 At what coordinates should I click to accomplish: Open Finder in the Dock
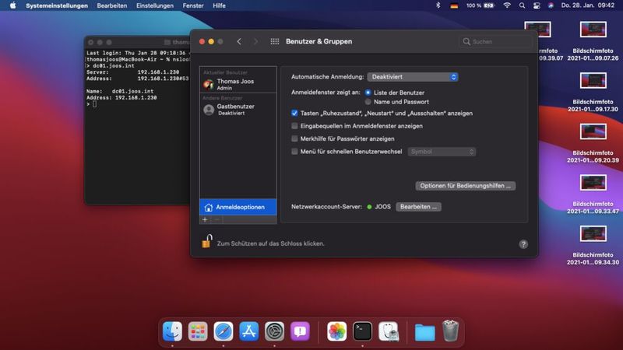click(x=172, y=331)
